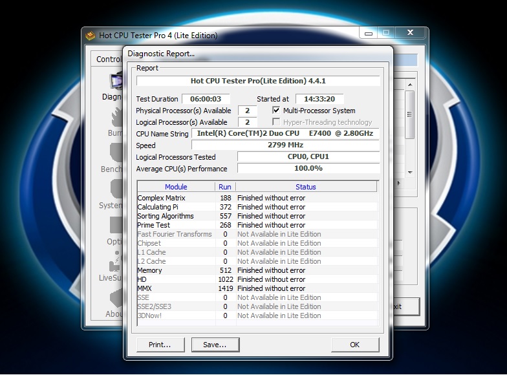Select the Memory module row
The image size is (507, 375).
click(x=257, y=270)
